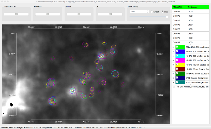
Task: Select layer name Hi-GAL 250 um Source
Action: pos(197,60)
